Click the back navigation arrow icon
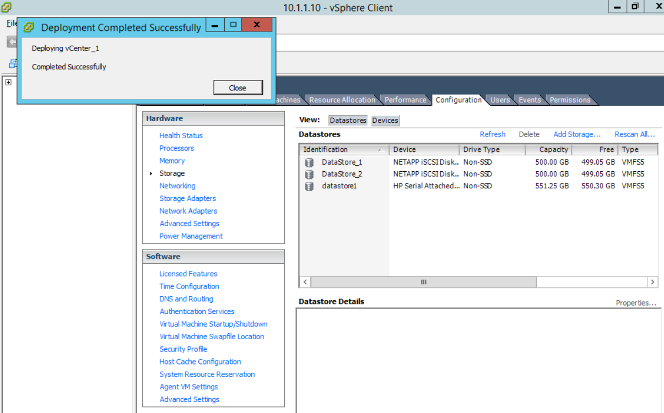The image size is (664, 413). [x=11, y=41]
